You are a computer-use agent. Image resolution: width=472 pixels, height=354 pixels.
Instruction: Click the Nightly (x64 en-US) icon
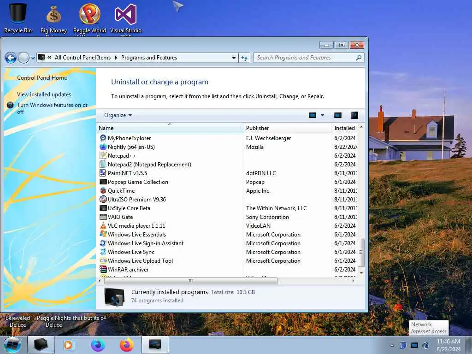pyautogui.click(x=103, y=147)
